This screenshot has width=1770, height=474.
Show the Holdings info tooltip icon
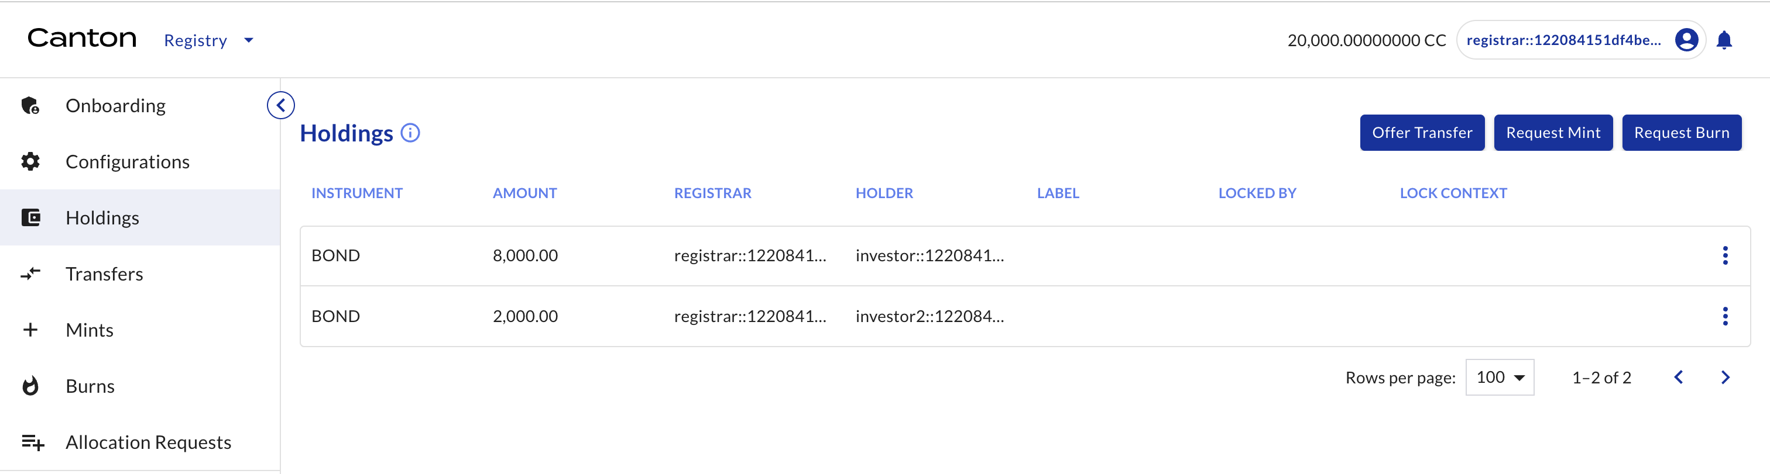410,133
